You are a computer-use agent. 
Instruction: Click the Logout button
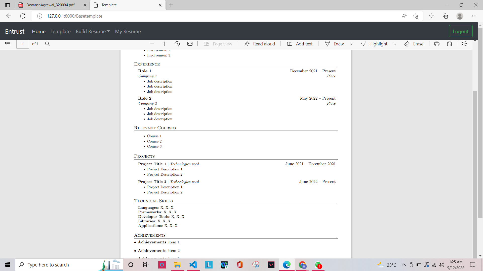461,31
